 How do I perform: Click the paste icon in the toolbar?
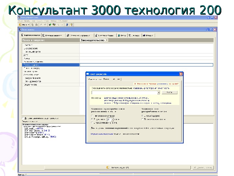36,25
